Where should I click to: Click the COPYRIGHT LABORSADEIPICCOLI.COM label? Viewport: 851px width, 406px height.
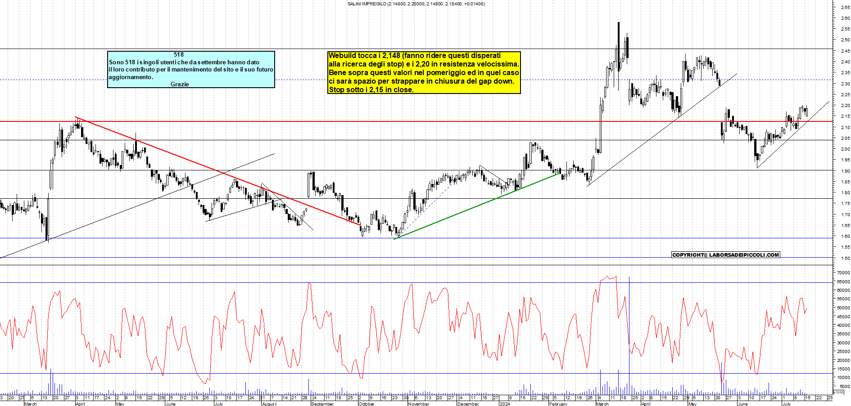click(725, 255)
